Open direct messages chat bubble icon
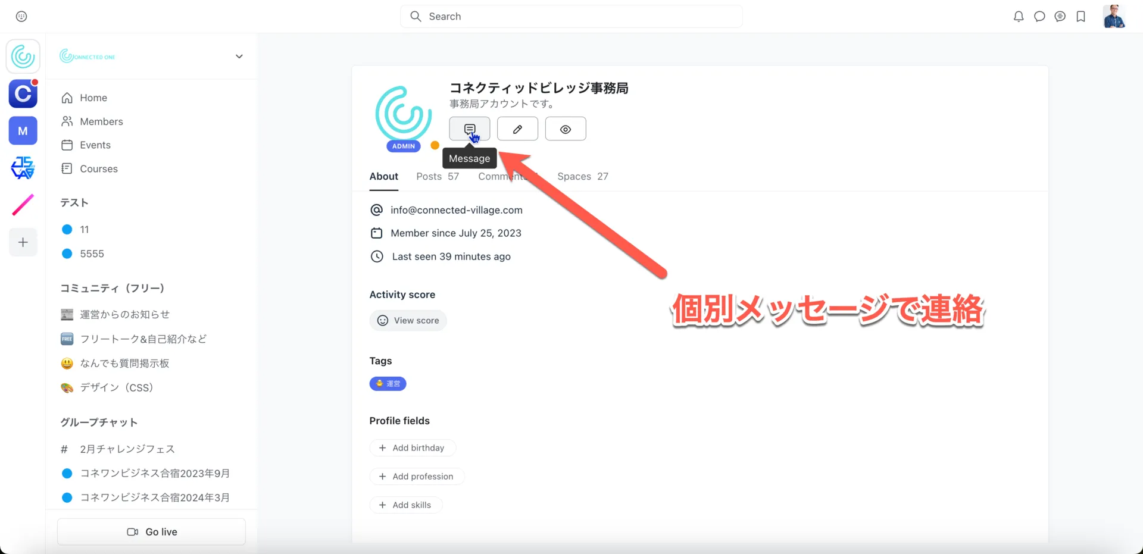Screen dimensions: 1143x554 click(1039, 17)
